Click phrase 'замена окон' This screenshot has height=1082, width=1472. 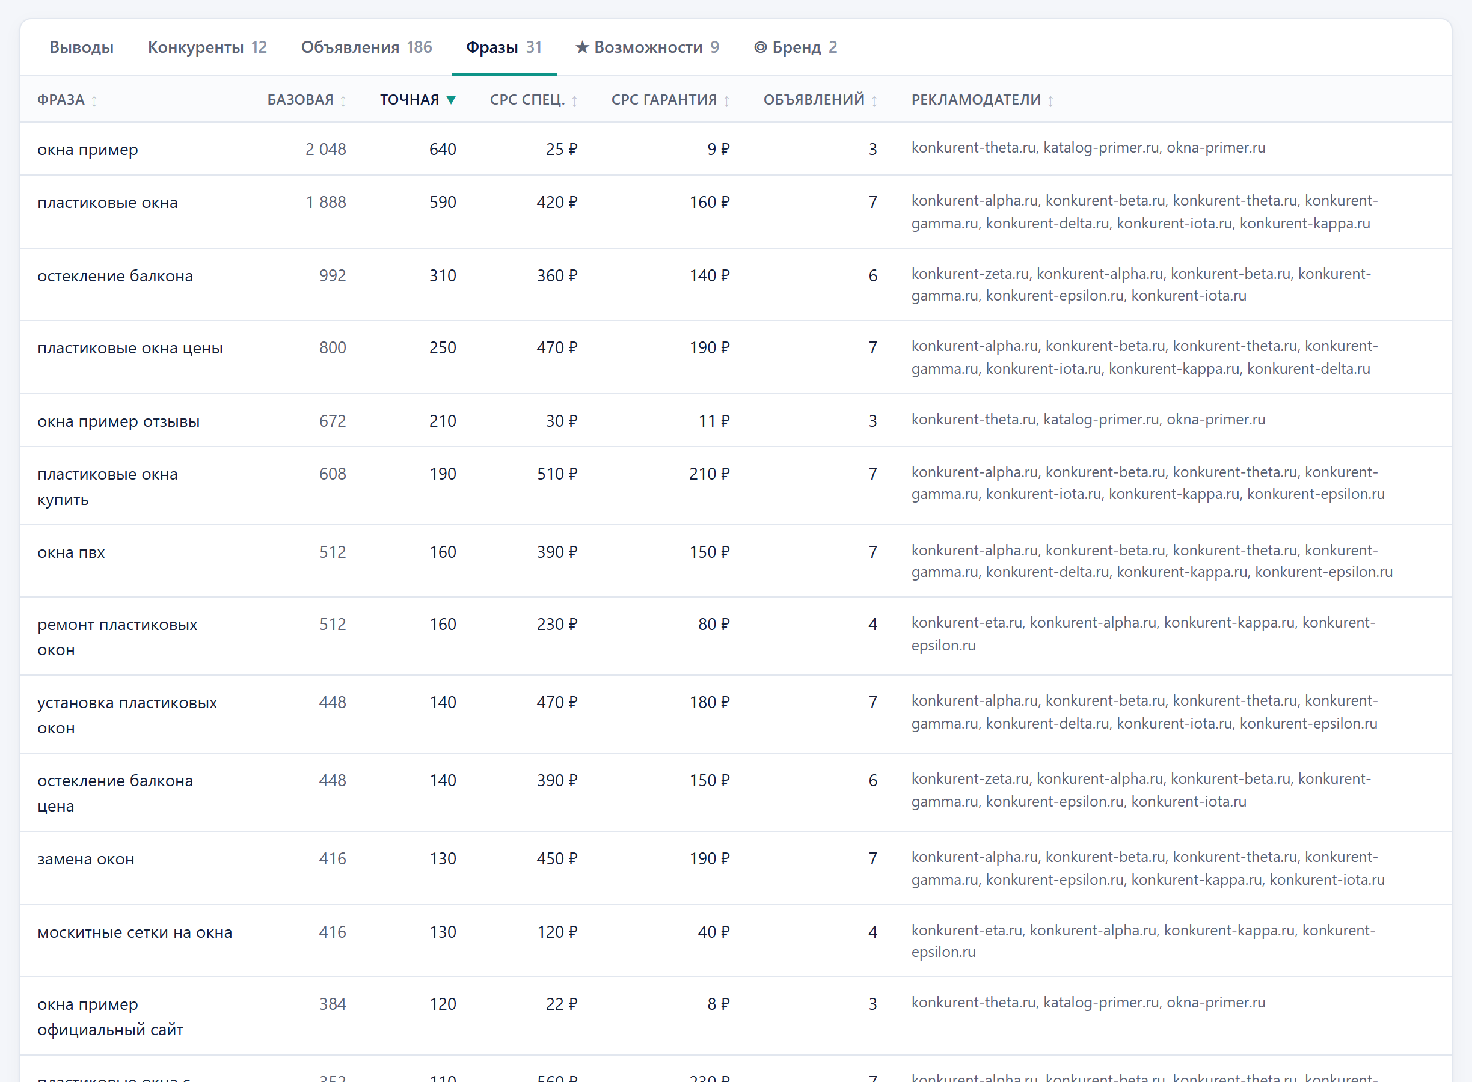click(x=86, y=858)
